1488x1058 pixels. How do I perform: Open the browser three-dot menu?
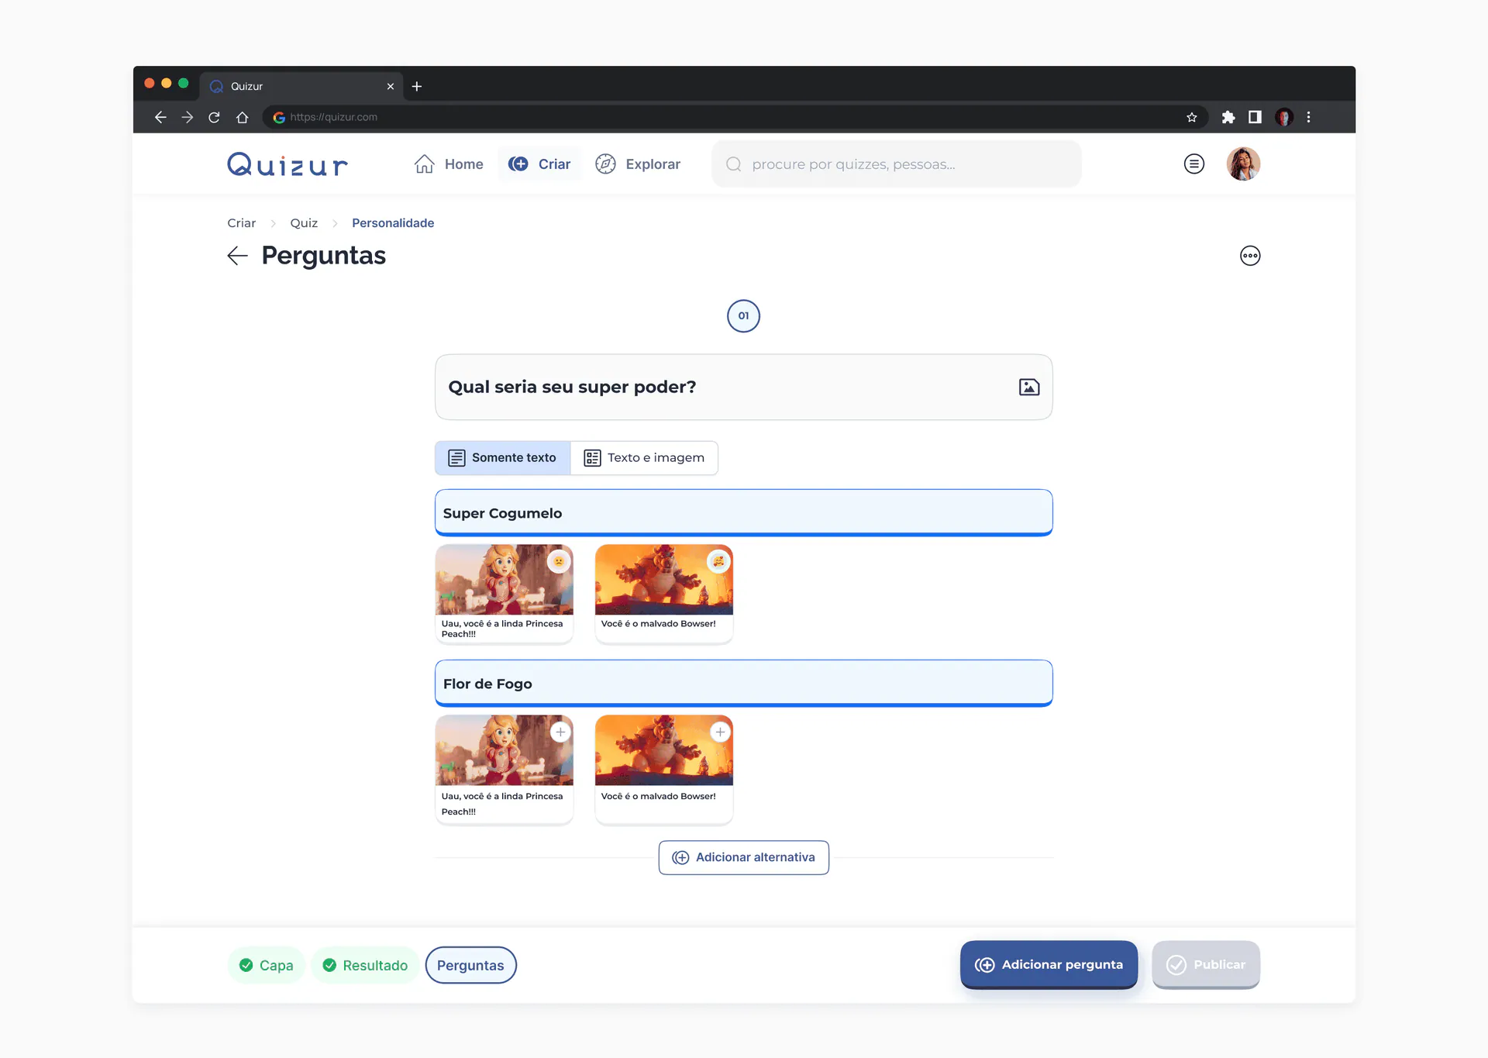1309,117
